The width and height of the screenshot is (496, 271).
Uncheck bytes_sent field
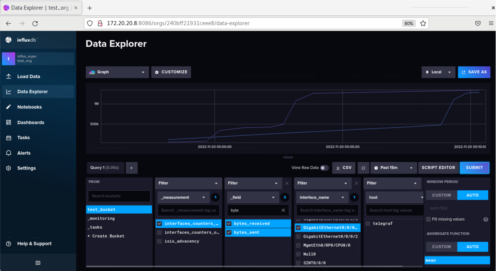point(229,232)
